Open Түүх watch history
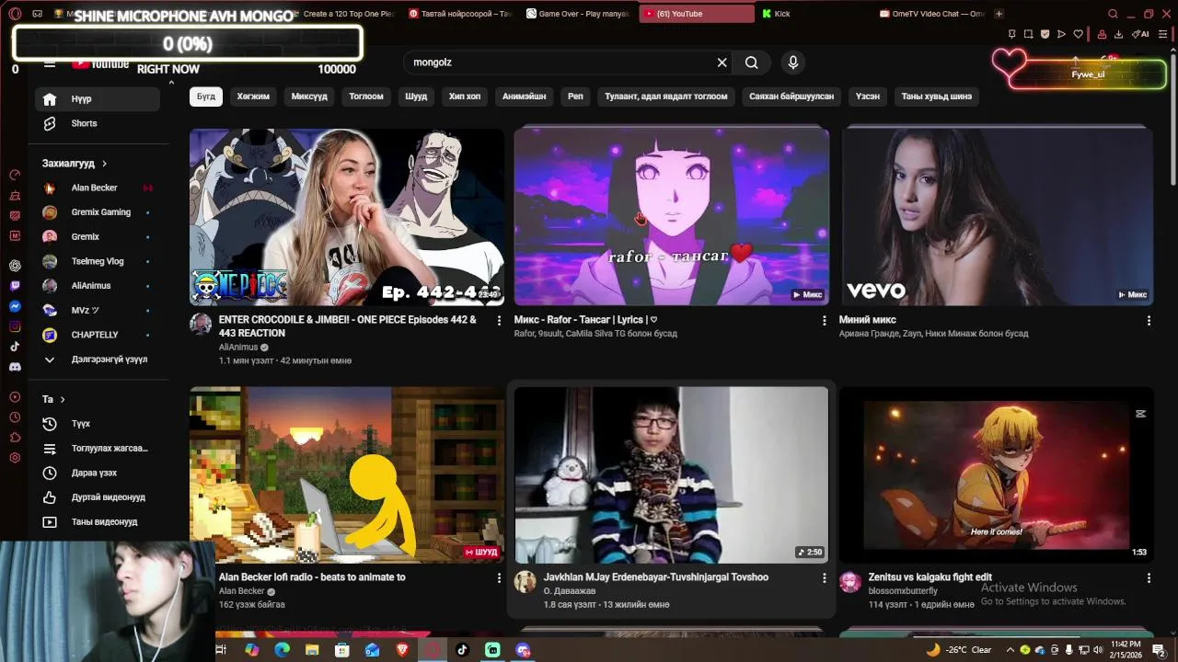Viewport: 1178px width, 662px height. click(x=98, y=424)
